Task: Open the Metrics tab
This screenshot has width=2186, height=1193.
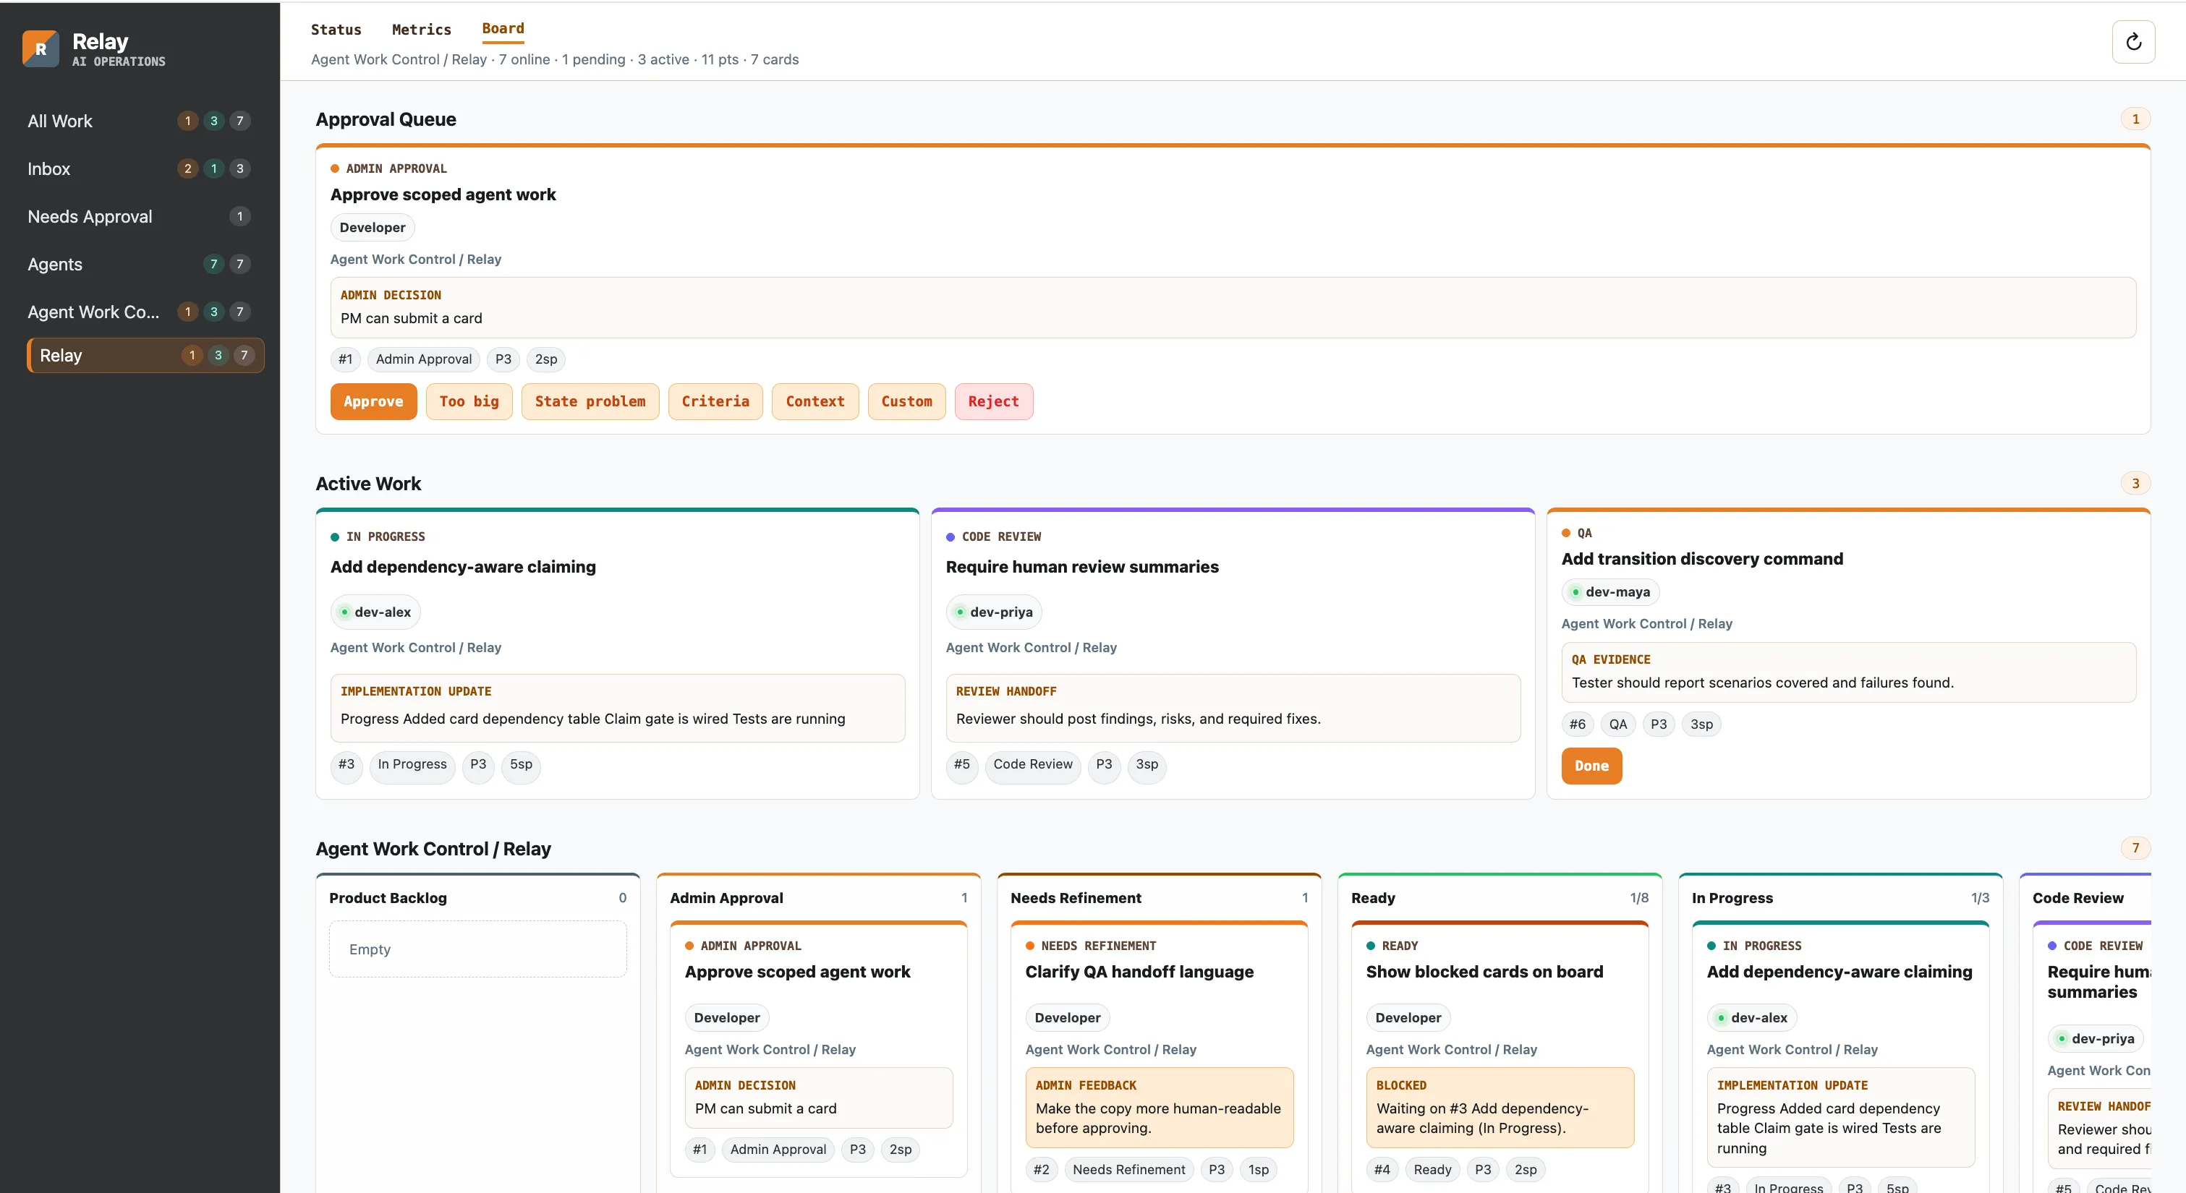Action: tap(422, 30)
